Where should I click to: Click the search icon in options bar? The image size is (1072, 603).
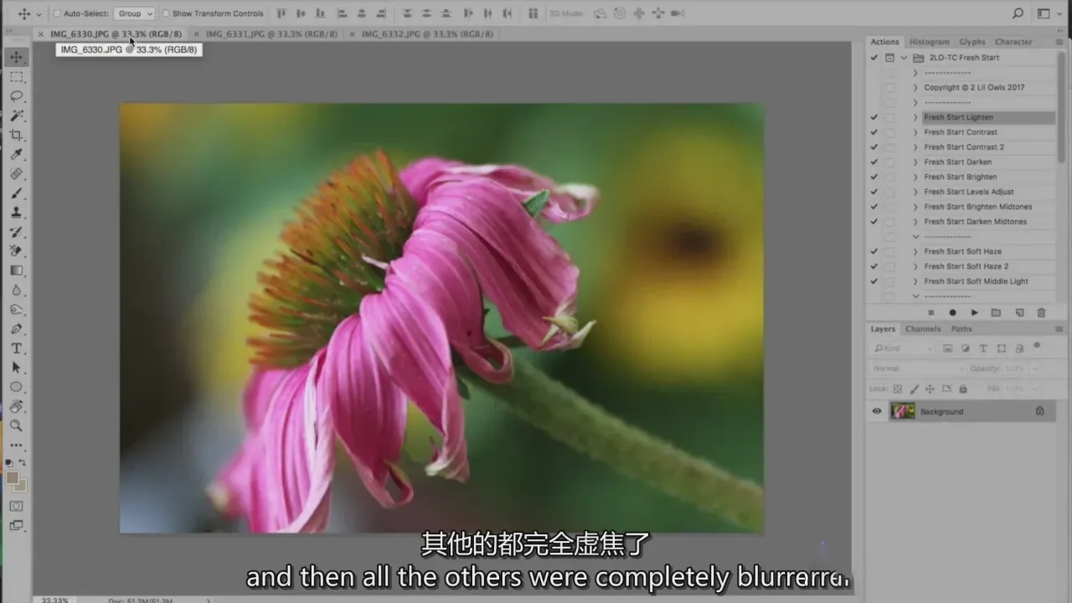pyautogui.click(x=1018, y=13)
